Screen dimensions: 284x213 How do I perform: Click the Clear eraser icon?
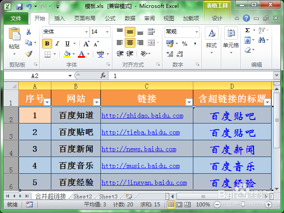point(247,50)
